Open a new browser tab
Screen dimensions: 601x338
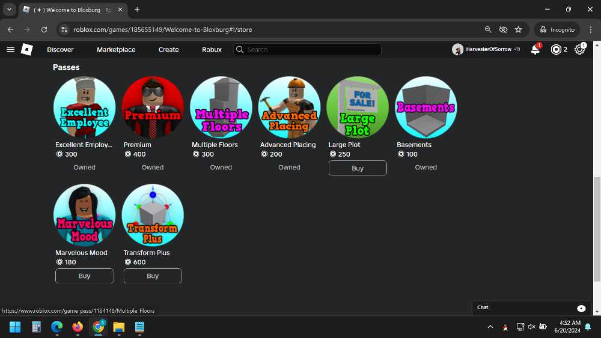pos(137,10)
